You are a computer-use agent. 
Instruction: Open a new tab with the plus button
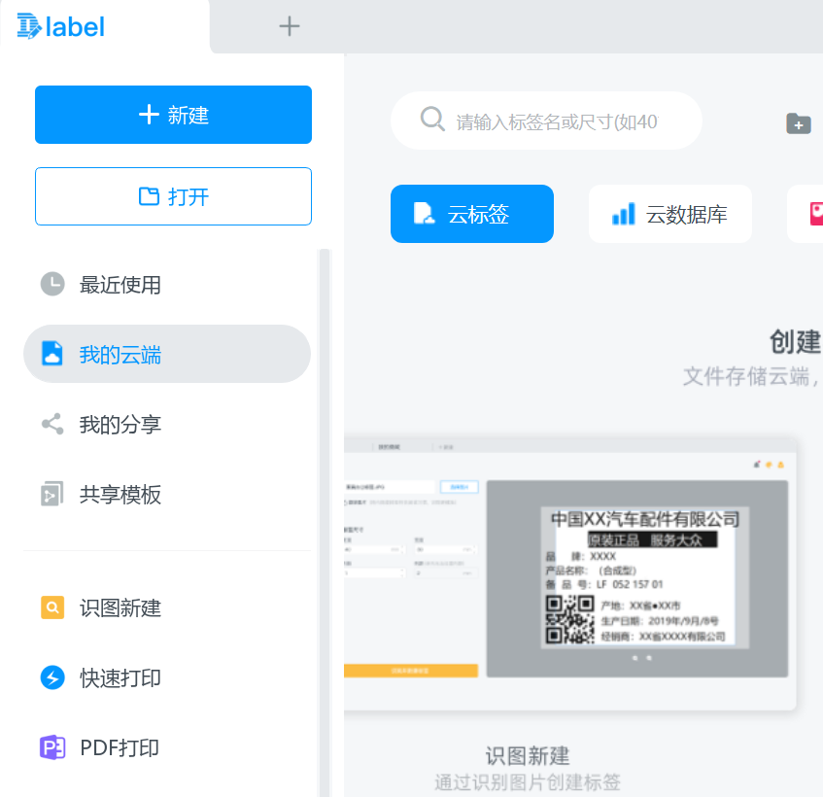pyautogui.click(x=289, y=26)
